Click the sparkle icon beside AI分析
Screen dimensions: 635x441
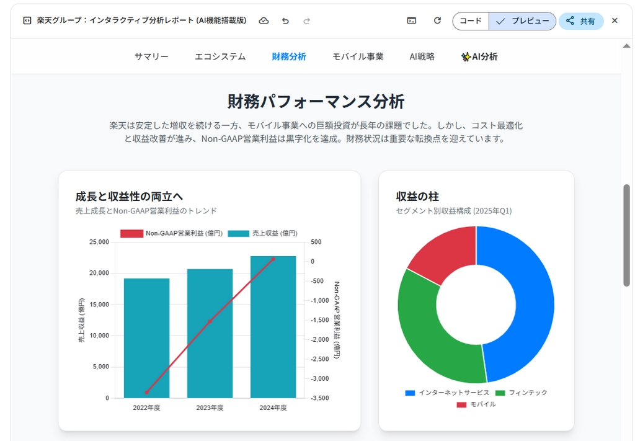pyautogui.click(x=466, y=56)
